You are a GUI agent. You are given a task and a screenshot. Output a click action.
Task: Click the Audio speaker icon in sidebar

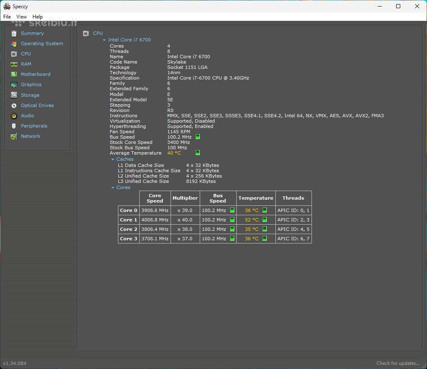coord(14,116)
